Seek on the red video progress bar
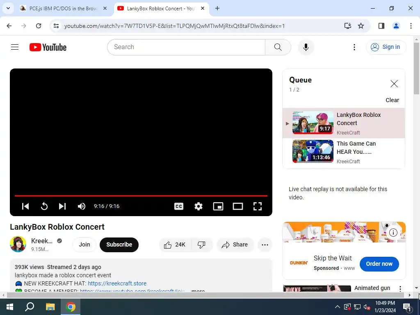Viewport: 420px width, 315px height. coord(141,196)
